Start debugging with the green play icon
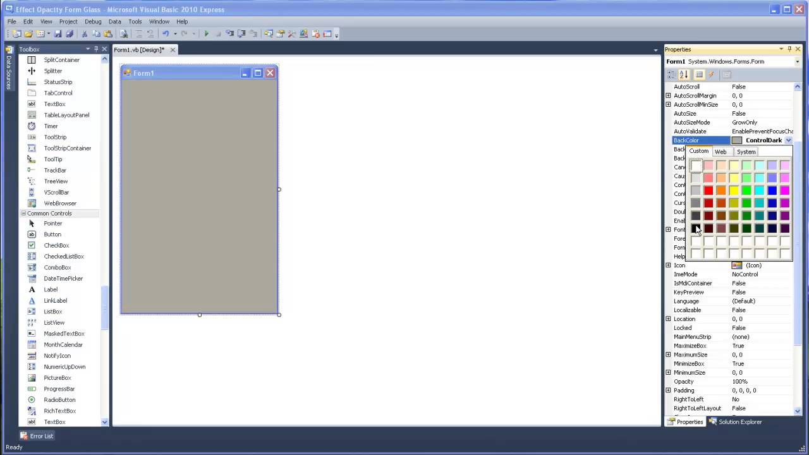 tap(206, 33)
